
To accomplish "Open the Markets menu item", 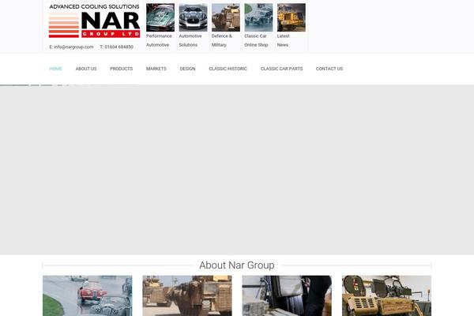I will pyautogui.click(x=156, y=69).
